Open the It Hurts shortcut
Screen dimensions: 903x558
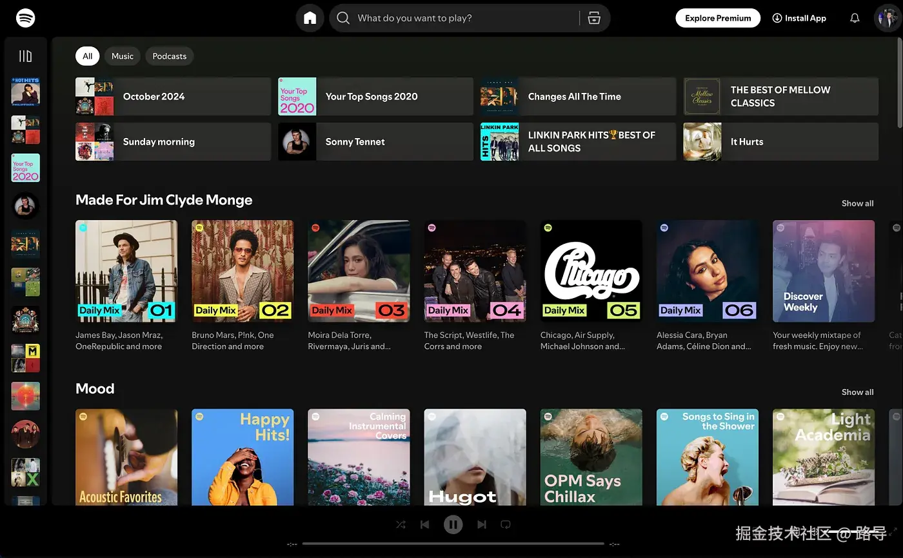pyautogui.click(x=781, y=142)
